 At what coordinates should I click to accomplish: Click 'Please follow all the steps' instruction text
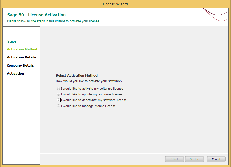[x=53, y=21]
